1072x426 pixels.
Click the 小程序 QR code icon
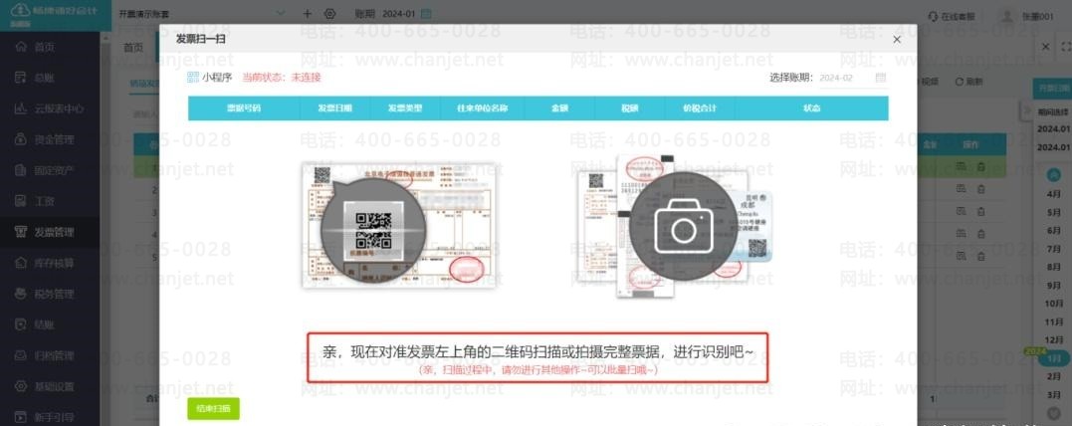click(x=193, y=78)
